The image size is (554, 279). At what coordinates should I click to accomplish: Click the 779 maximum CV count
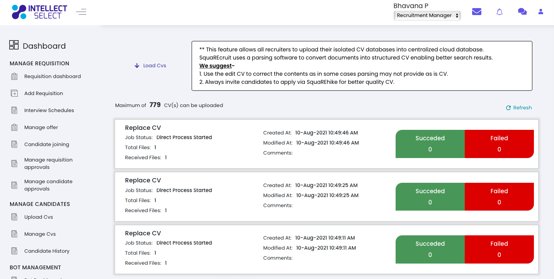coord(155,105)
